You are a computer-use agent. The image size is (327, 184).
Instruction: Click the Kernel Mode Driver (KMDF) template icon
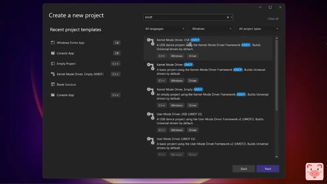(x=150, y=66)
